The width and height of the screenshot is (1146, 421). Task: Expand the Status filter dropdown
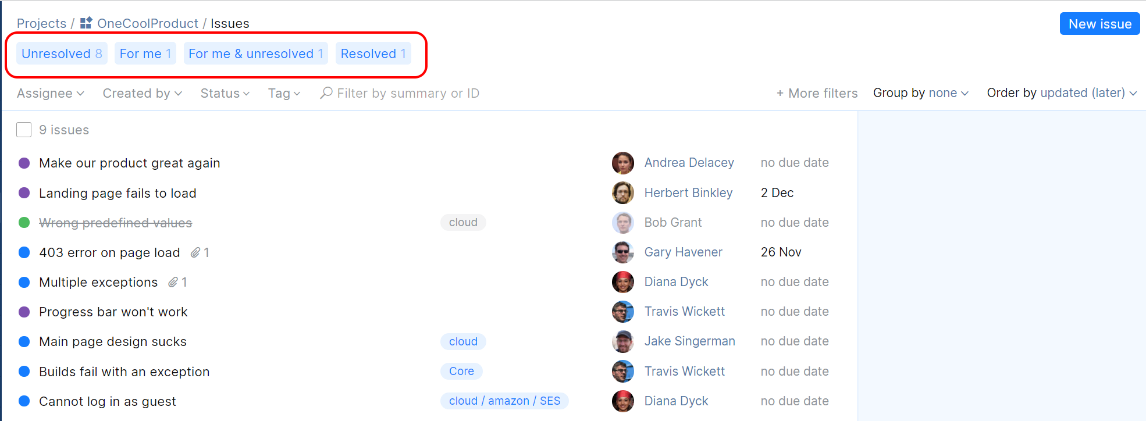[x=225, y=93]
